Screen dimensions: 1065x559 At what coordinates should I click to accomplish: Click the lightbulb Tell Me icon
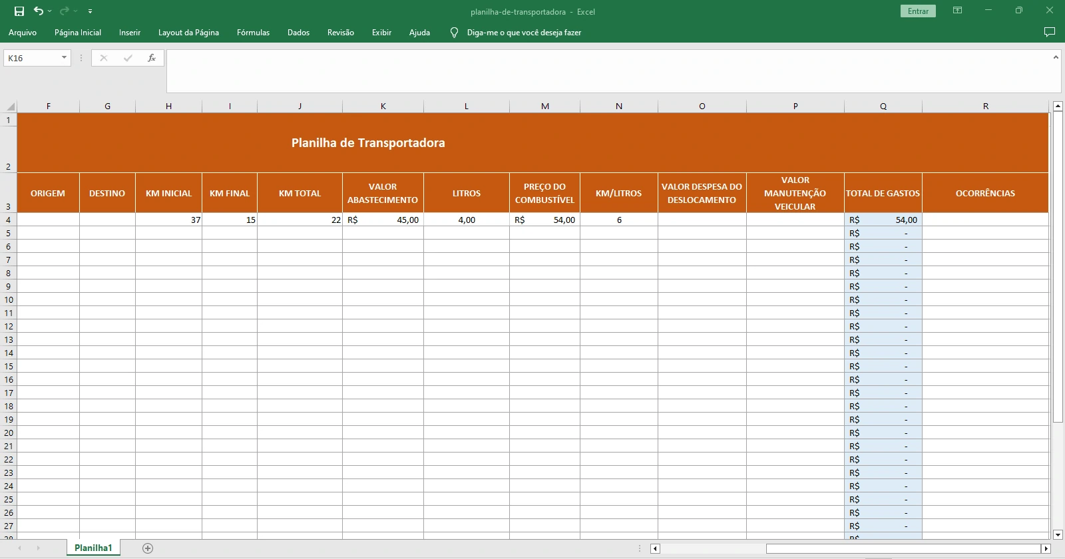pyautogui.click(x=454, y=33)
